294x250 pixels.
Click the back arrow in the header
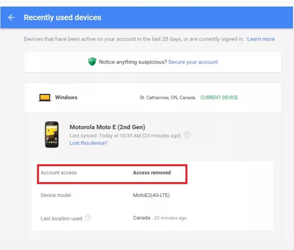[x=11, y=18]
